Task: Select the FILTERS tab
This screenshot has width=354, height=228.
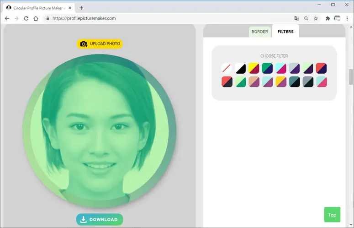Action: [285, 32]
